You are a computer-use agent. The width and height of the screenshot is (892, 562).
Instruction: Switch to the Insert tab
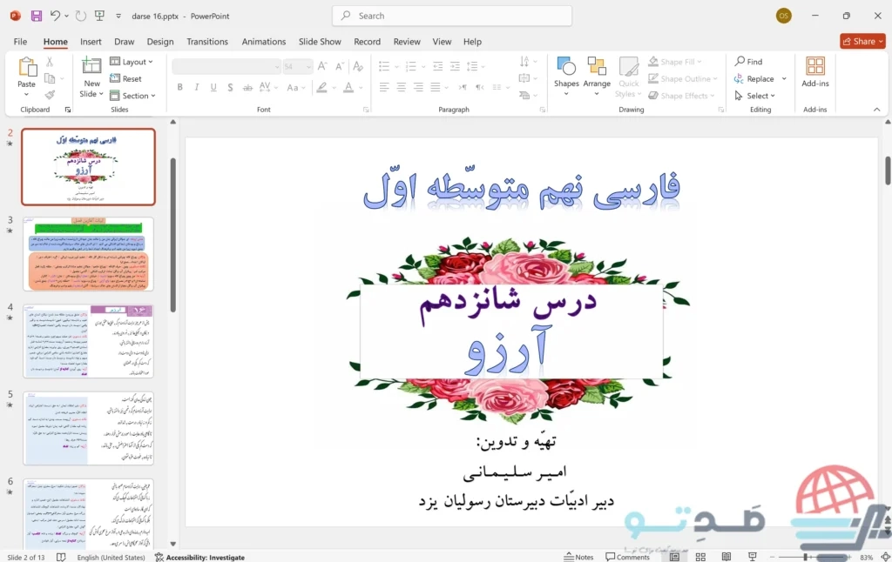pyautogui.click(x=91, y=42)
